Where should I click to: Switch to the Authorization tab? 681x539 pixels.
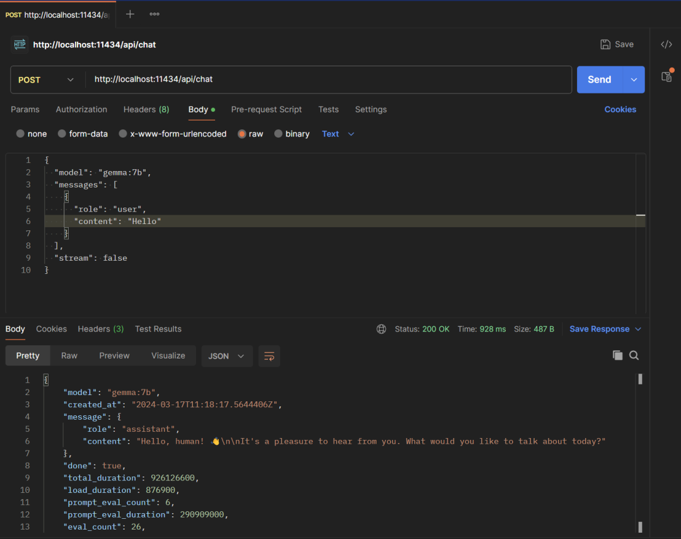[81, 109]
